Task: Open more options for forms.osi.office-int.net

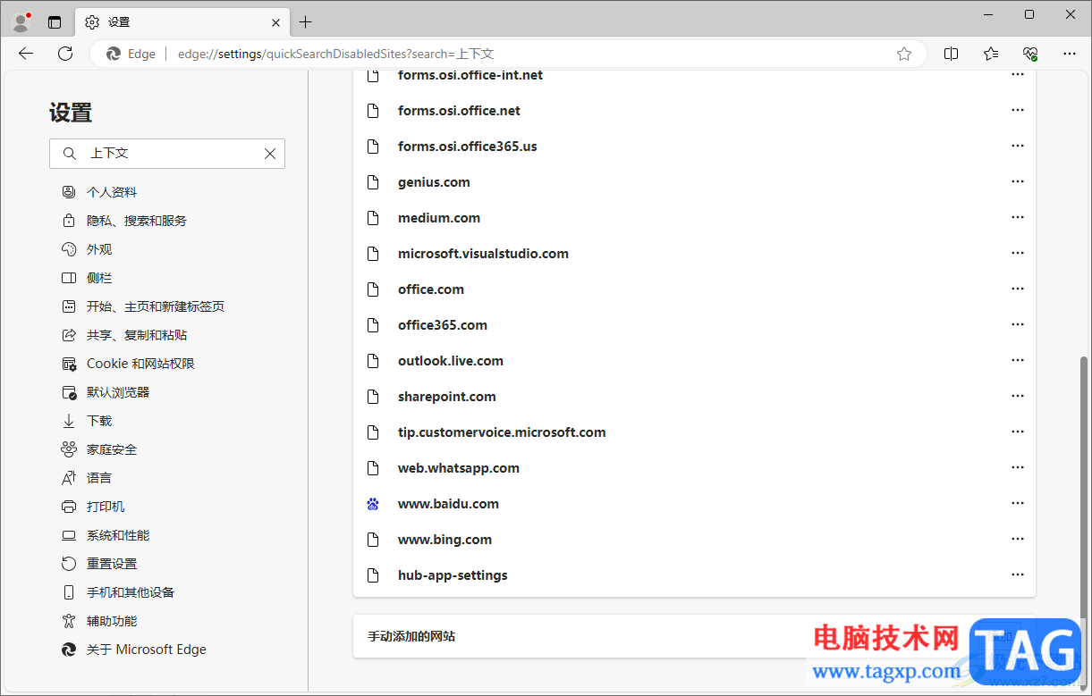Action: click(1017, 74)
